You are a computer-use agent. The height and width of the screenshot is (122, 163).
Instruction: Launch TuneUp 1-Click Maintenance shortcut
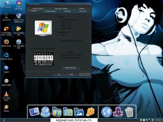tap(19, 18)
